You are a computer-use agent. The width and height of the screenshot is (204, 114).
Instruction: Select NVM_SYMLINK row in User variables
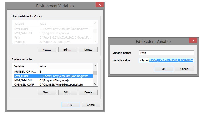coord(53,33)
